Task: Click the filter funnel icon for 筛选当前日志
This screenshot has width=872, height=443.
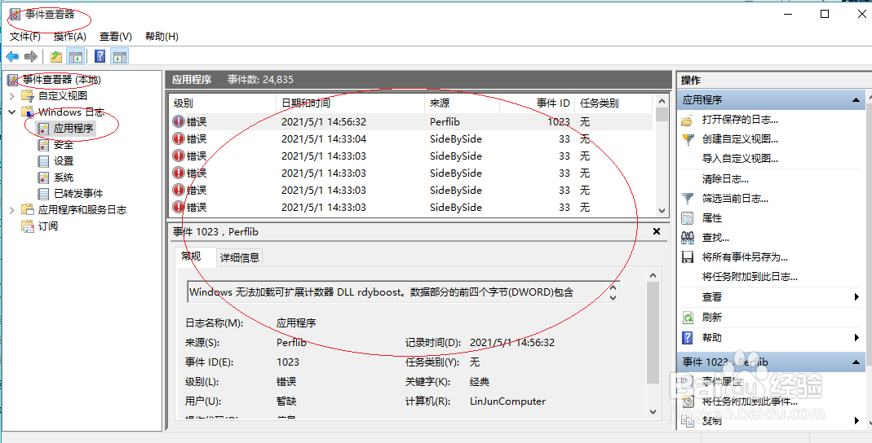Action: tap(688, 199)
